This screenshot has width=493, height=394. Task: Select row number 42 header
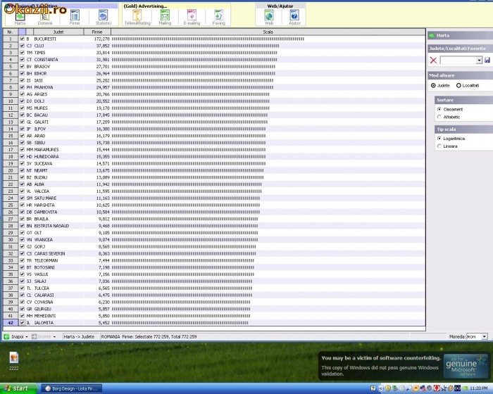(x=11, y=323)
